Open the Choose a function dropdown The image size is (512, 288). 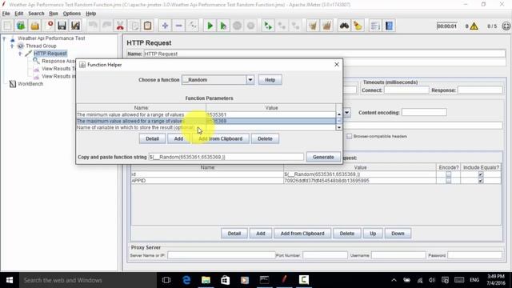pos(218,80)
